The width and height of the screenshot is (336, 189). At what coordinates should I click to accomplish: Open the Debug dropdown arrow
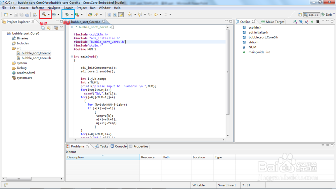click(72, 14)
